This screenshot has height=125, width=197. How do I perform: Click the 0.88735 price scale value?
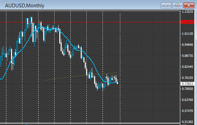188,56
